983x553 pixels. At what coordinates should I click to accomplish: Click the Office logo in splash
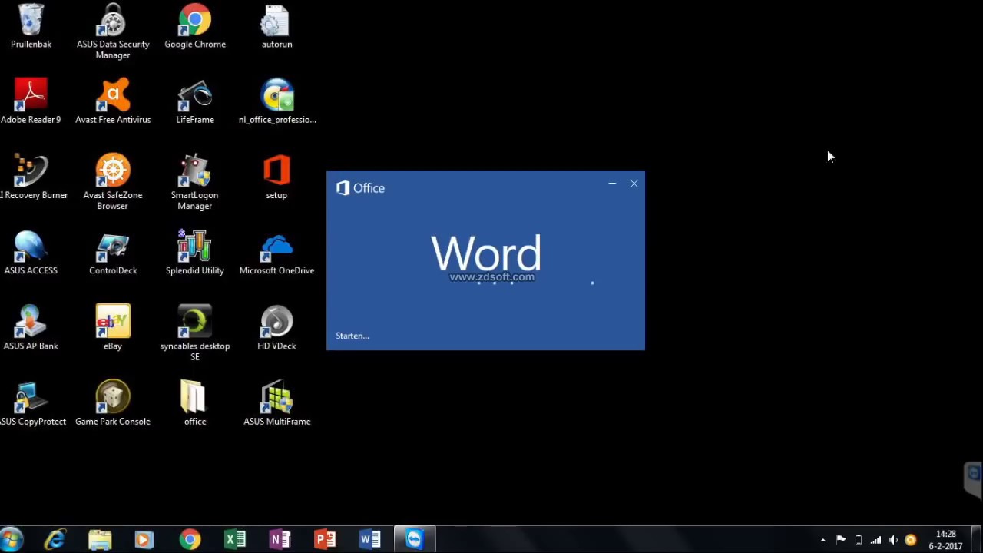(x=360, y=188)
